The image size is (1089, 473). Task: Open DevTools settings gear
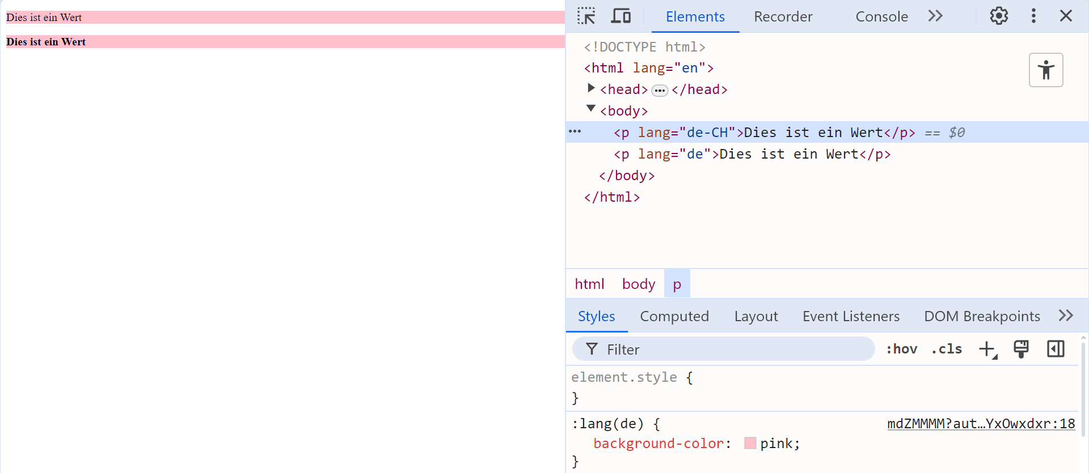(999, 16)
